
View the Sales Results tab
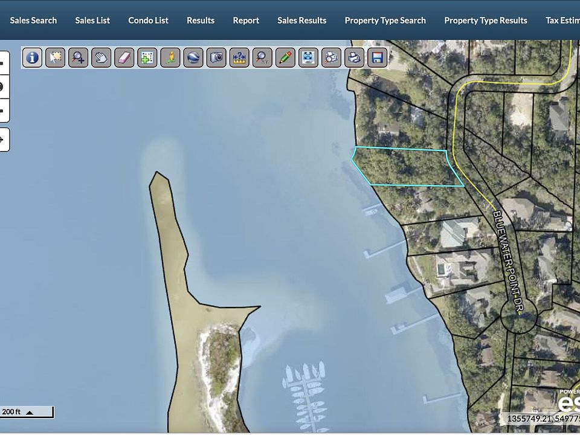coord(302,21)
